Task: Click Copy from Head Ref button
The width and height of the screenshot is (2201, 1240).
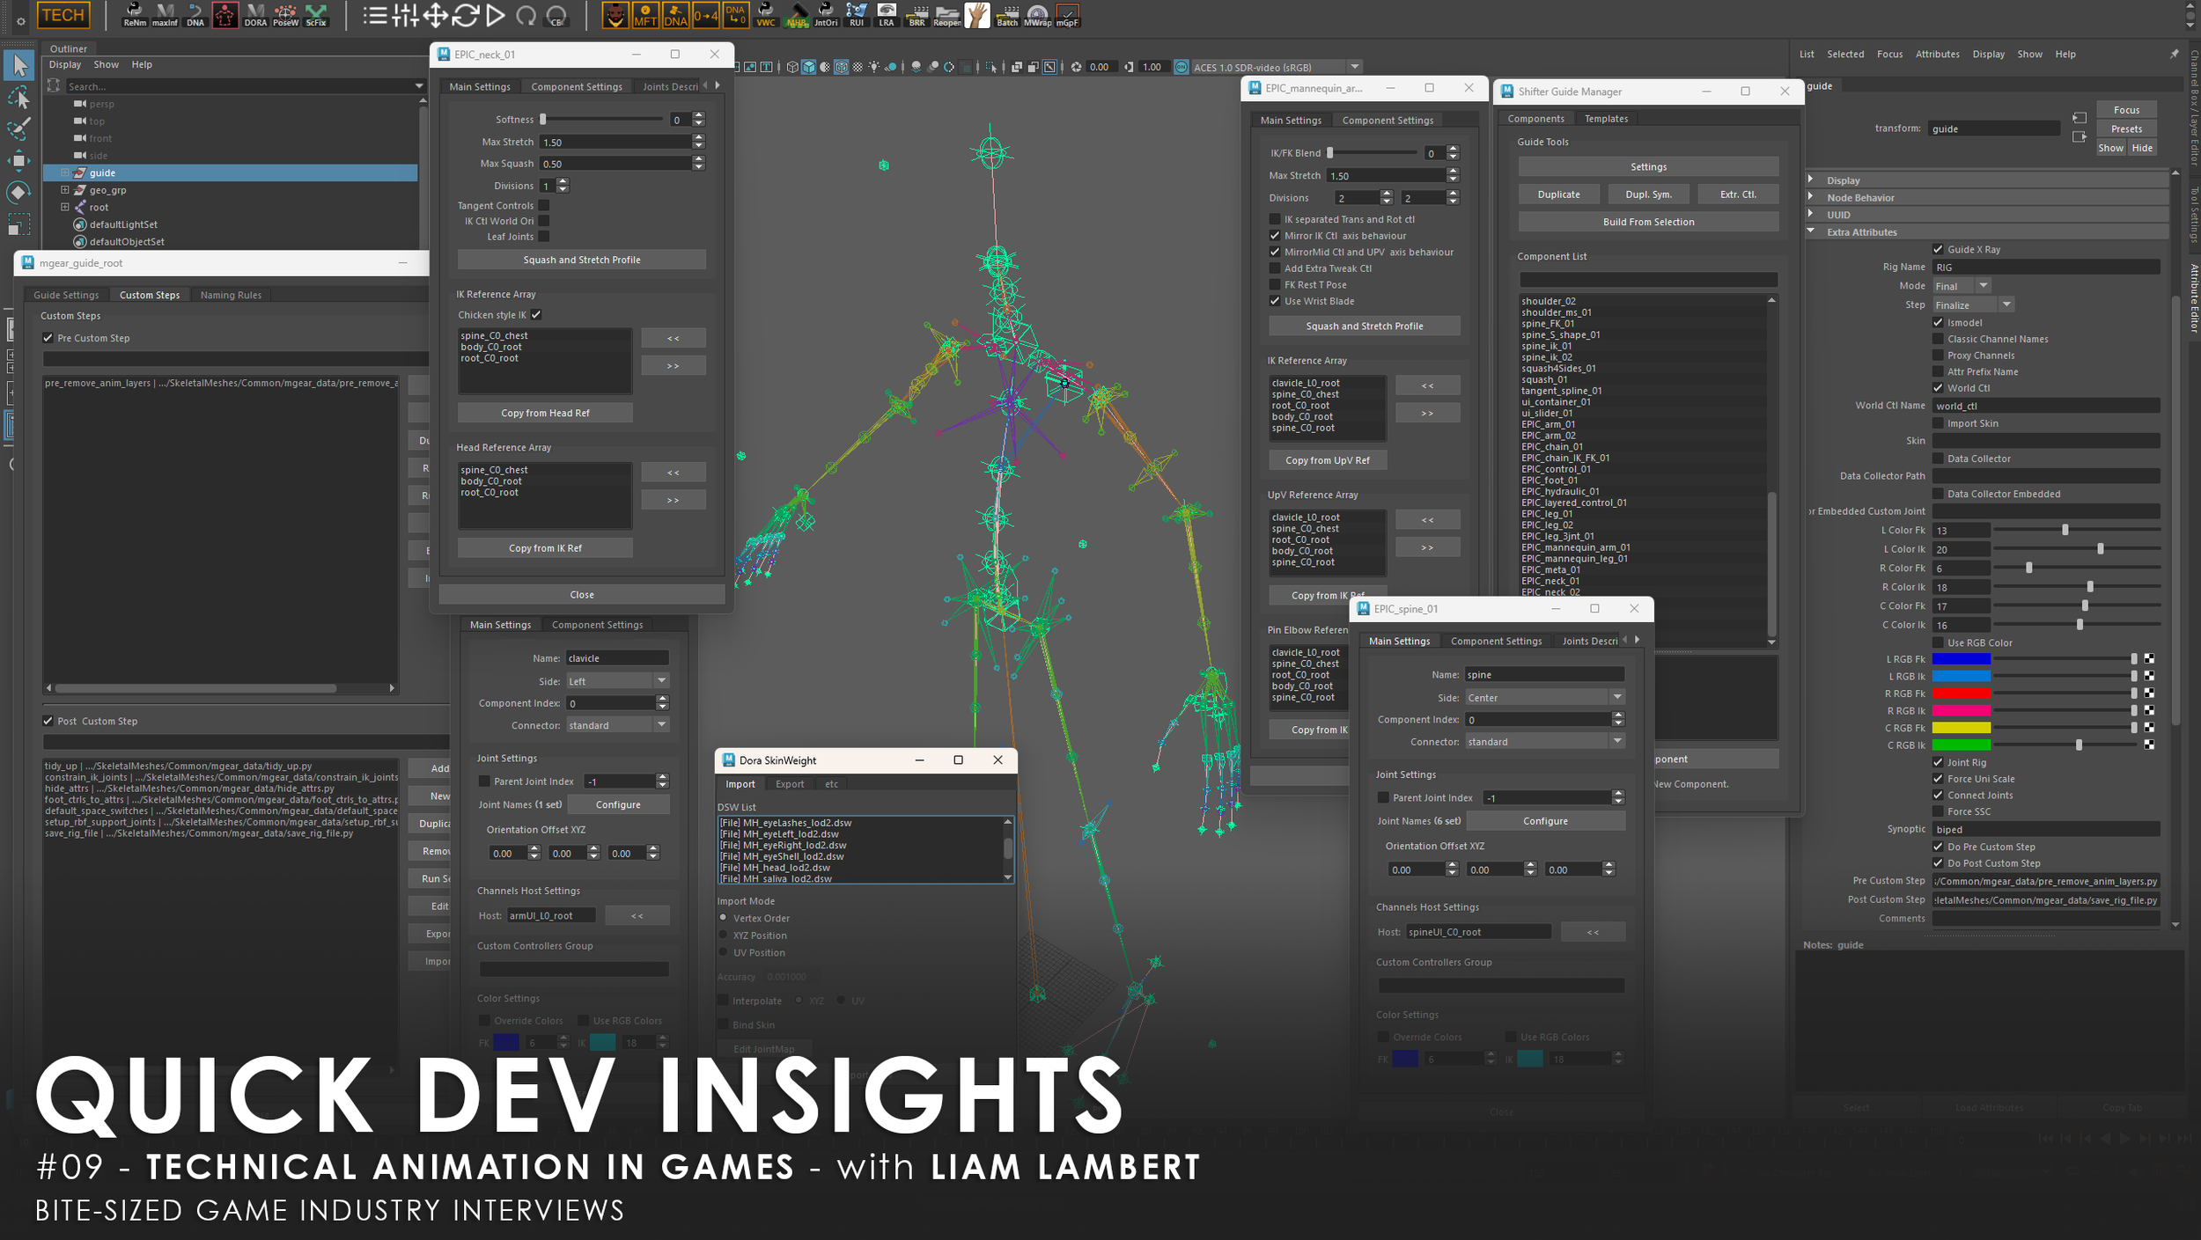Action: point(545,413)
